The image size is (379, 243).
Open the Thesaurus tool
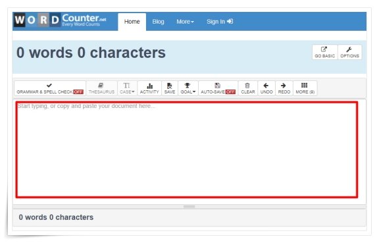[x=101, y=88]
